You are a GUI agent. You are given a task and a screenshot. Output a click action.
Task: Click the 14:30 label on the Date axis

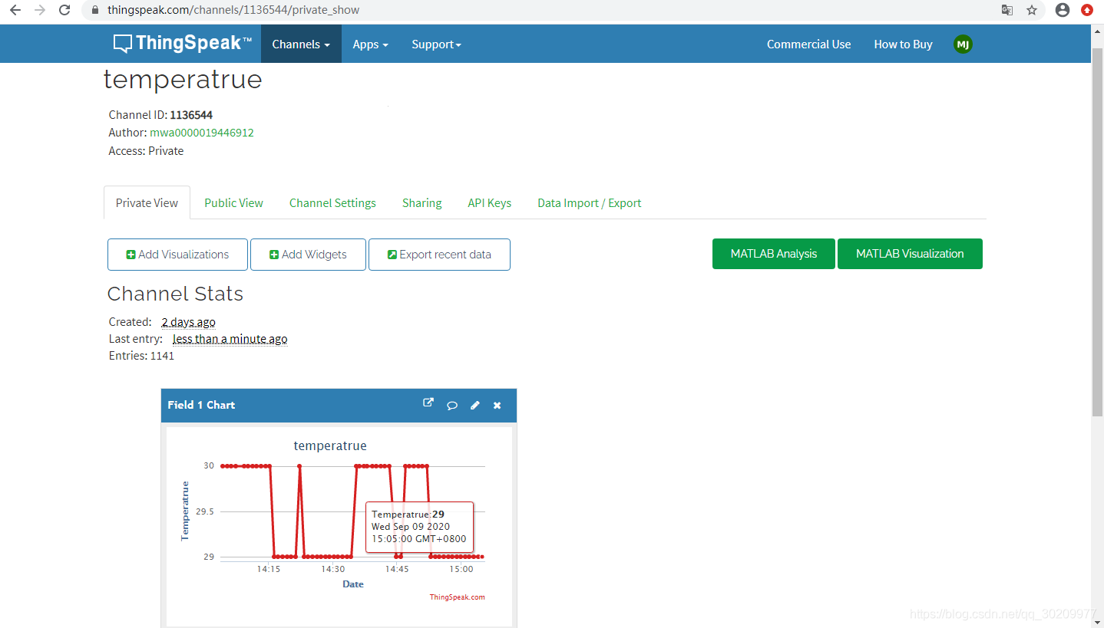tap(333, 569)
